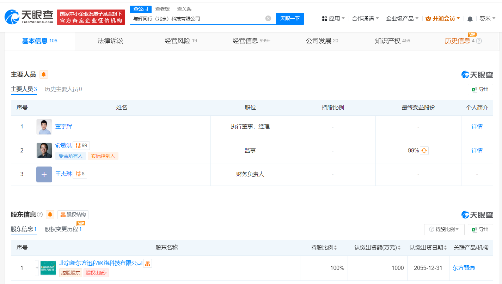502x284 pixels.
Task: Click the share diagram icon next to 99%
Action: tap(424, 150)
